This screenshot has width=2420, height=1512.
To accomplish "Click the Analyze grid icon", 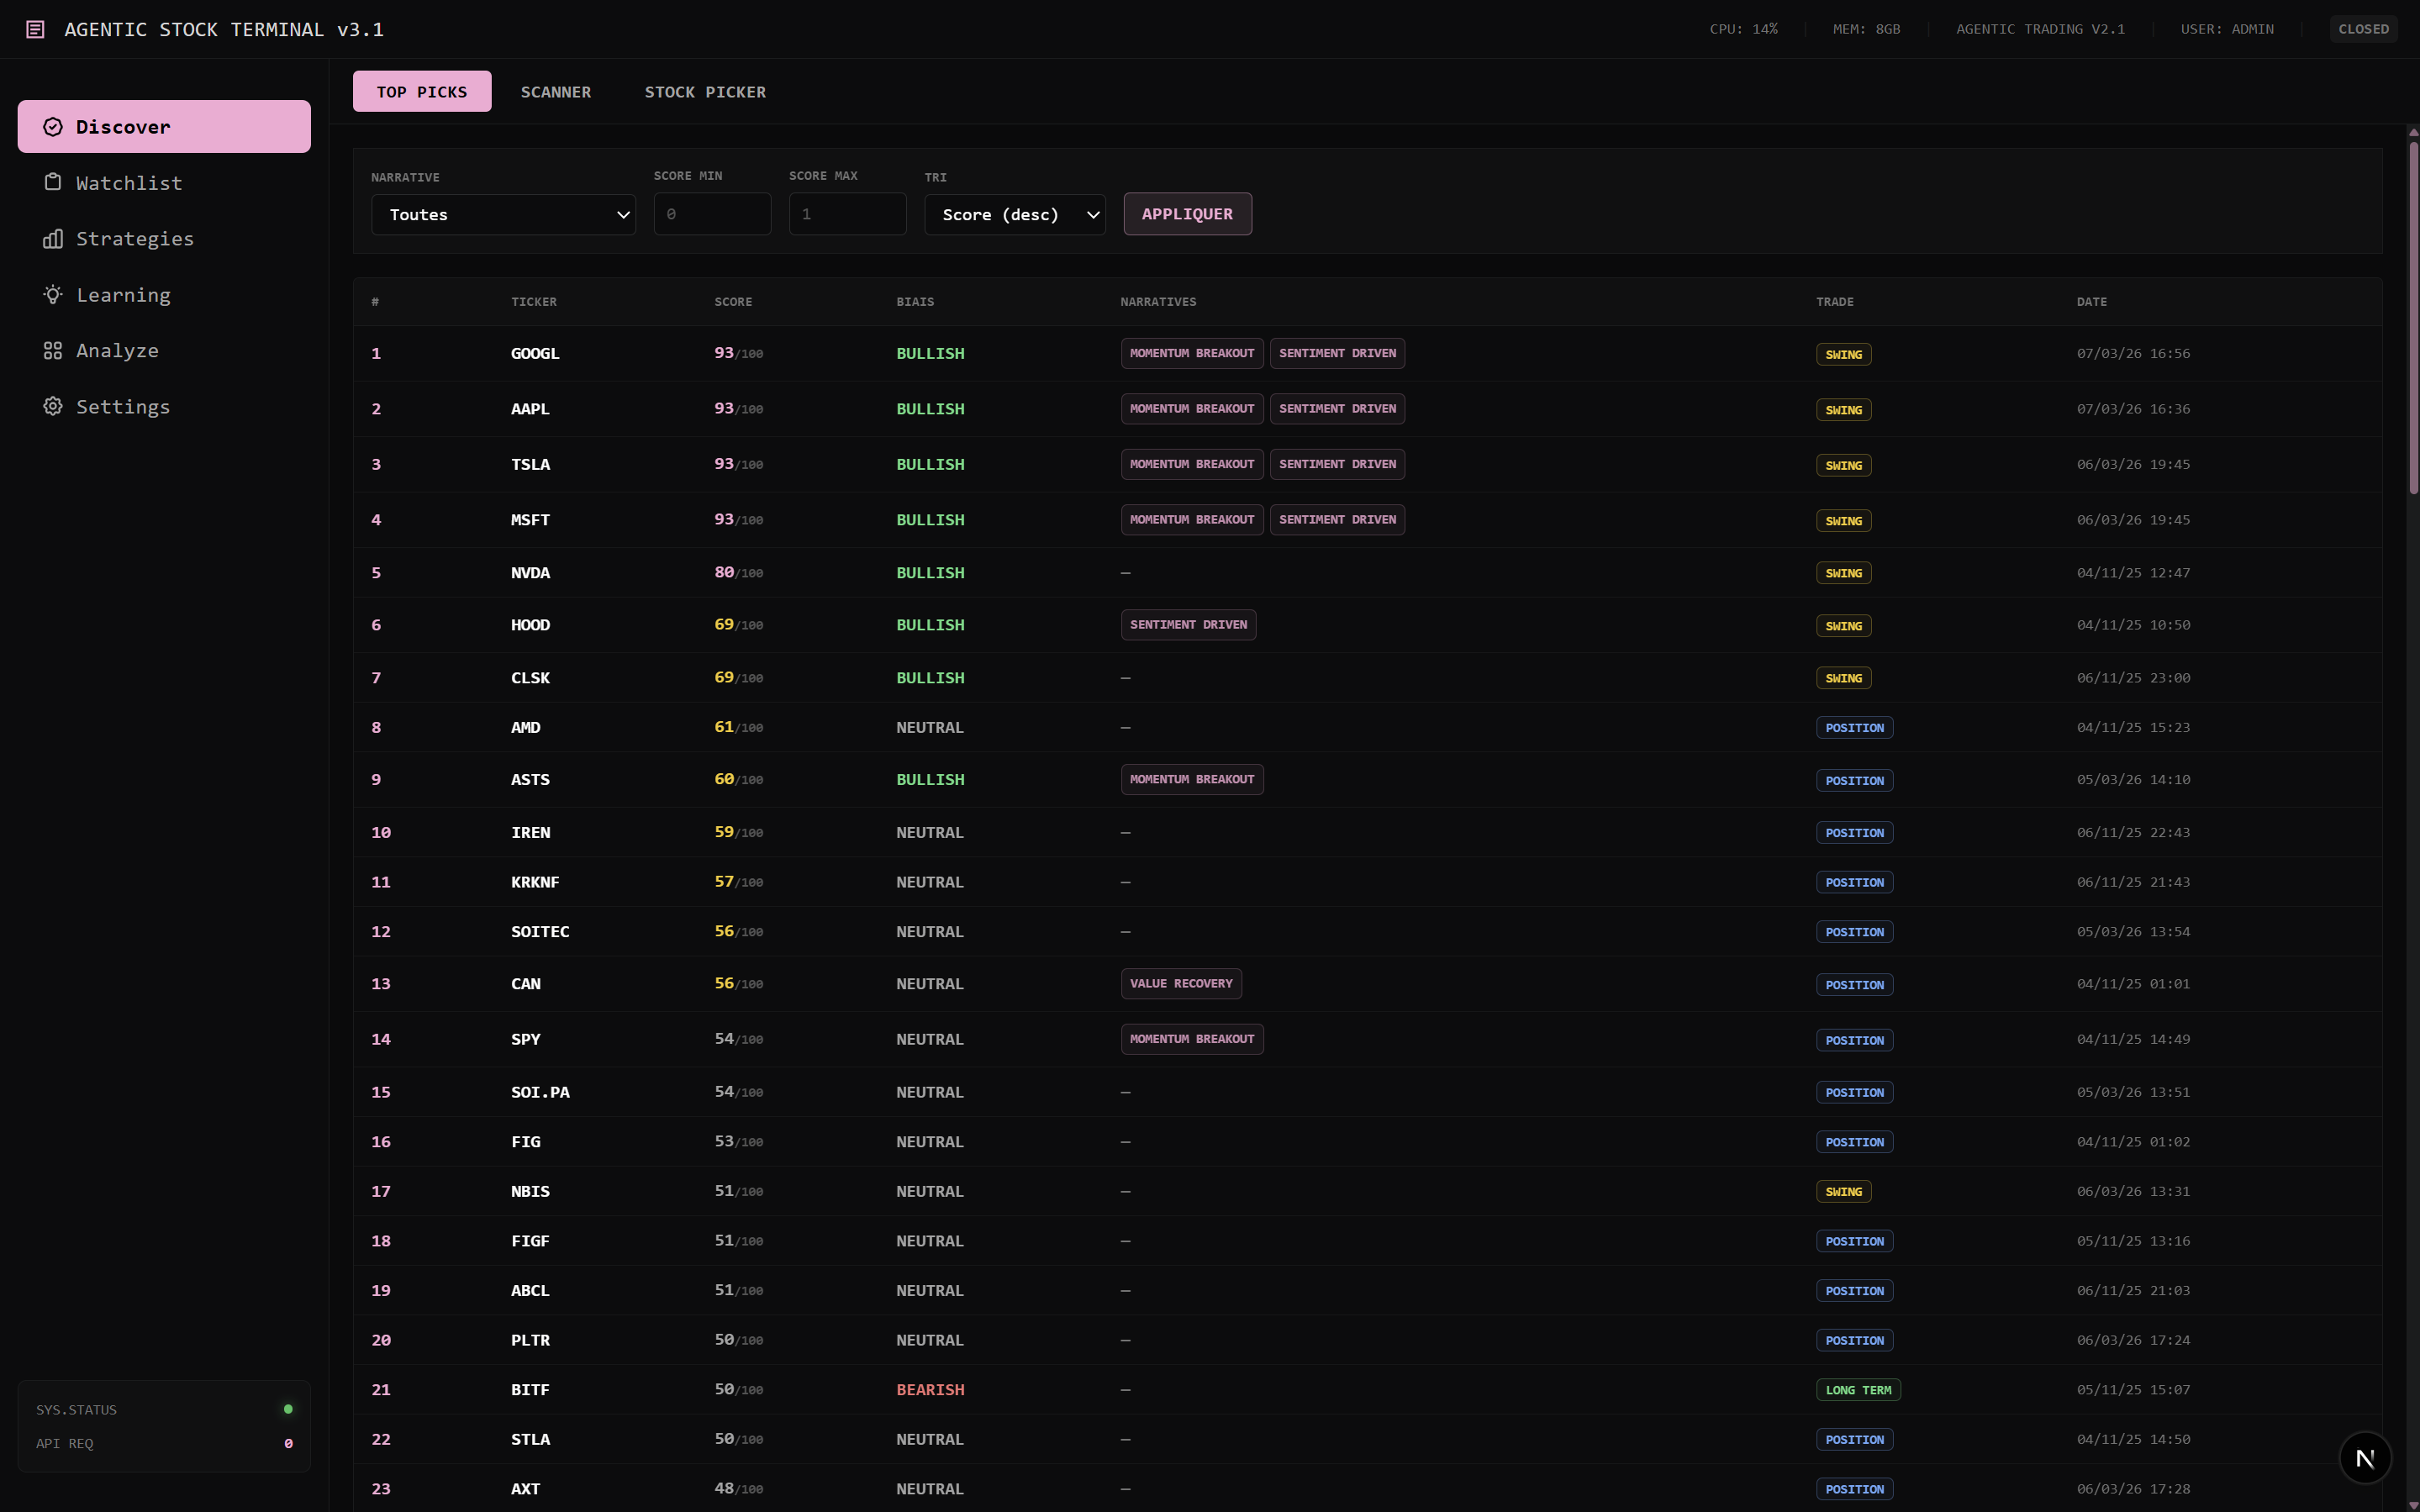I will click(53, 351).
